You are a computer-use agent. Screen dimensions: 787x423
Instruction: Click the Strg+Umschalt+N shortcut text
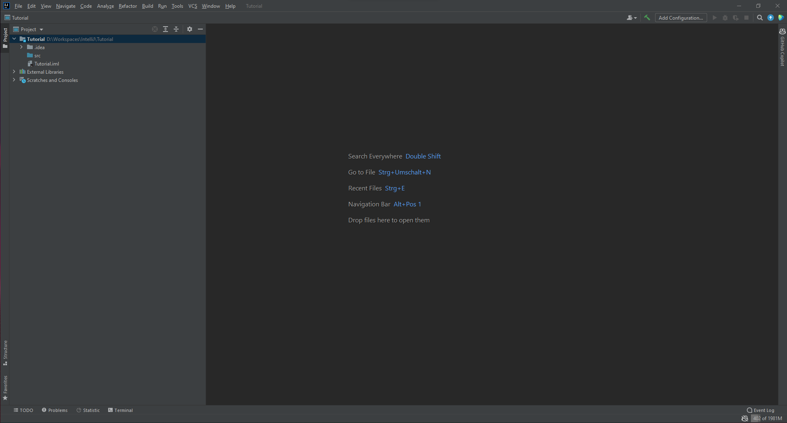point(405,172)
